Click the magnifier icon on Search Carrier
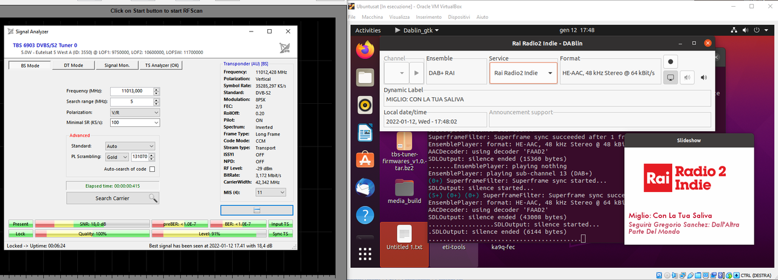The width and height of the screenshot is (778, 280). (153, 198)
